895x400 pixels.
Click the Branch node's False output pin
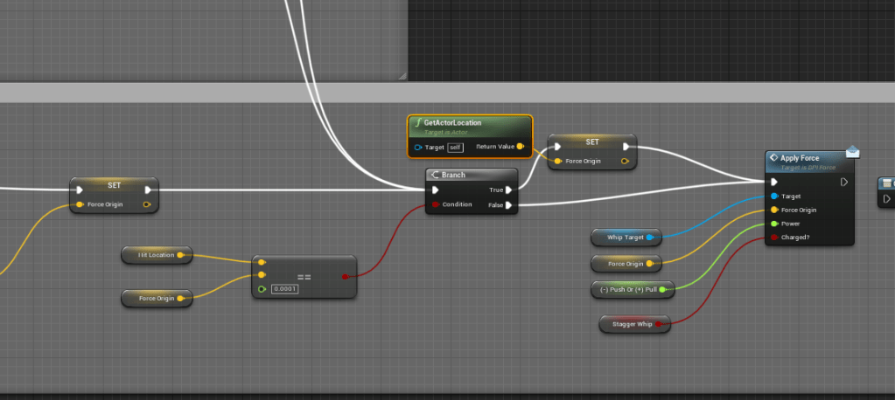509,205
